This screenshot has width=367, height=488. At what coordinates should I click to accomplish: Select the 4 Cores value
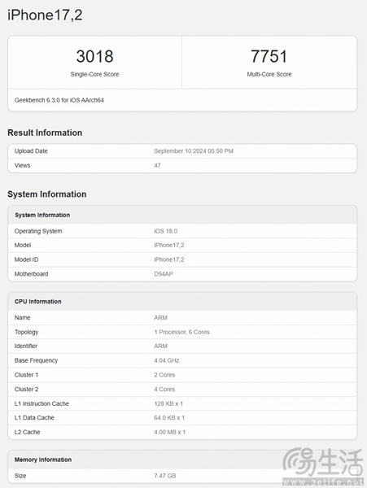[x=164, y=390]
